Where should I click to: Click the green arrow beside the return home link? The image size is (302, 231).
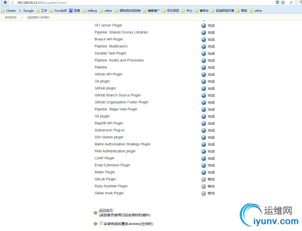(95, 213)
